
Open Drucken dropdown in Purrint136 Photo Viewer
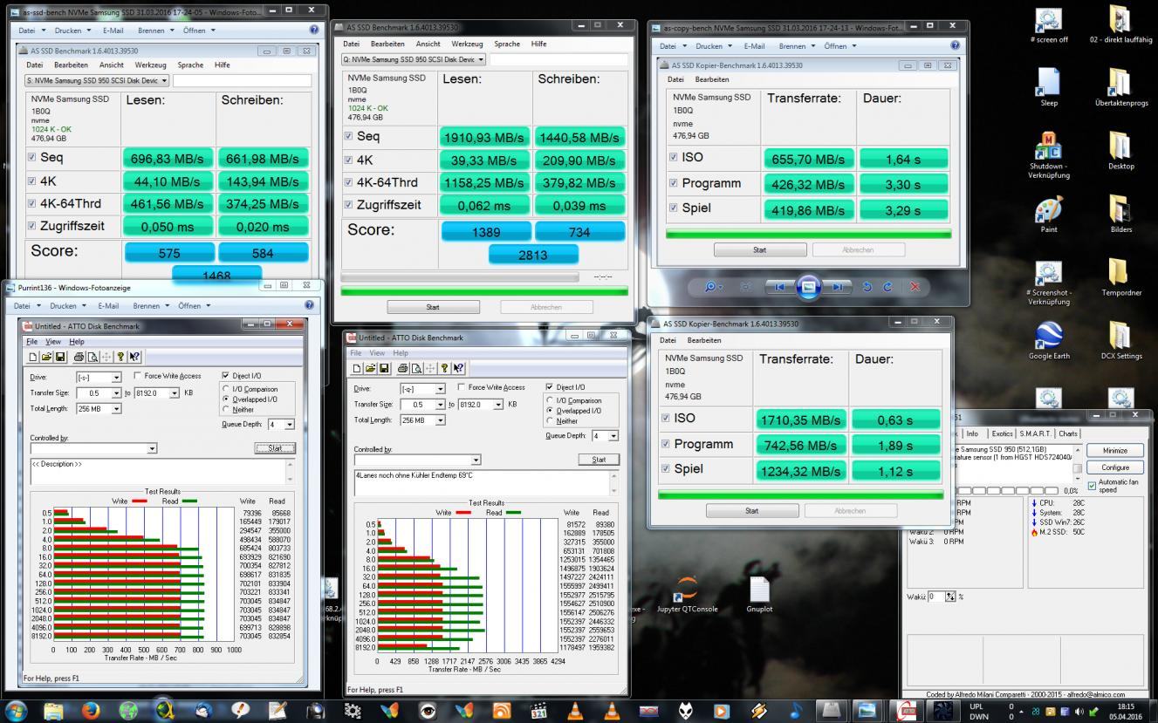(68, 305)
